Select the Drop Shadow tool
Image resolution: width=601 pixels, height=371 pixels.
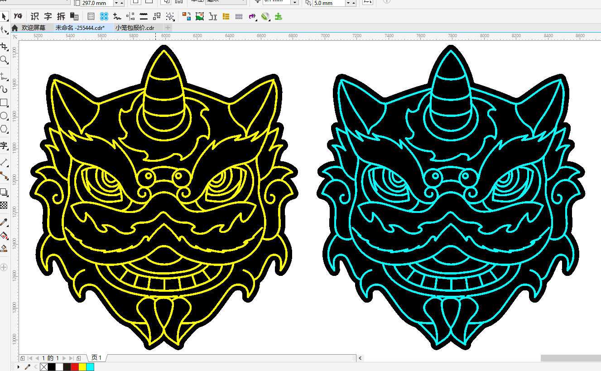pos(4,192)
